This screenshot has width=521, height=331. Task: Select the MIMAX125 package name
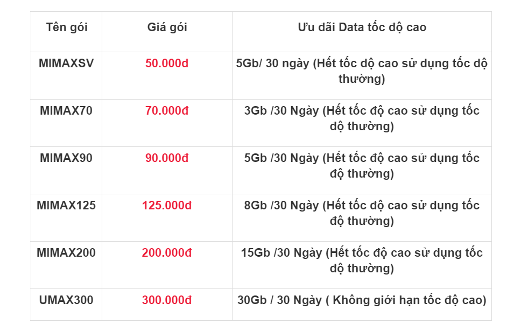tap(66, 206)
